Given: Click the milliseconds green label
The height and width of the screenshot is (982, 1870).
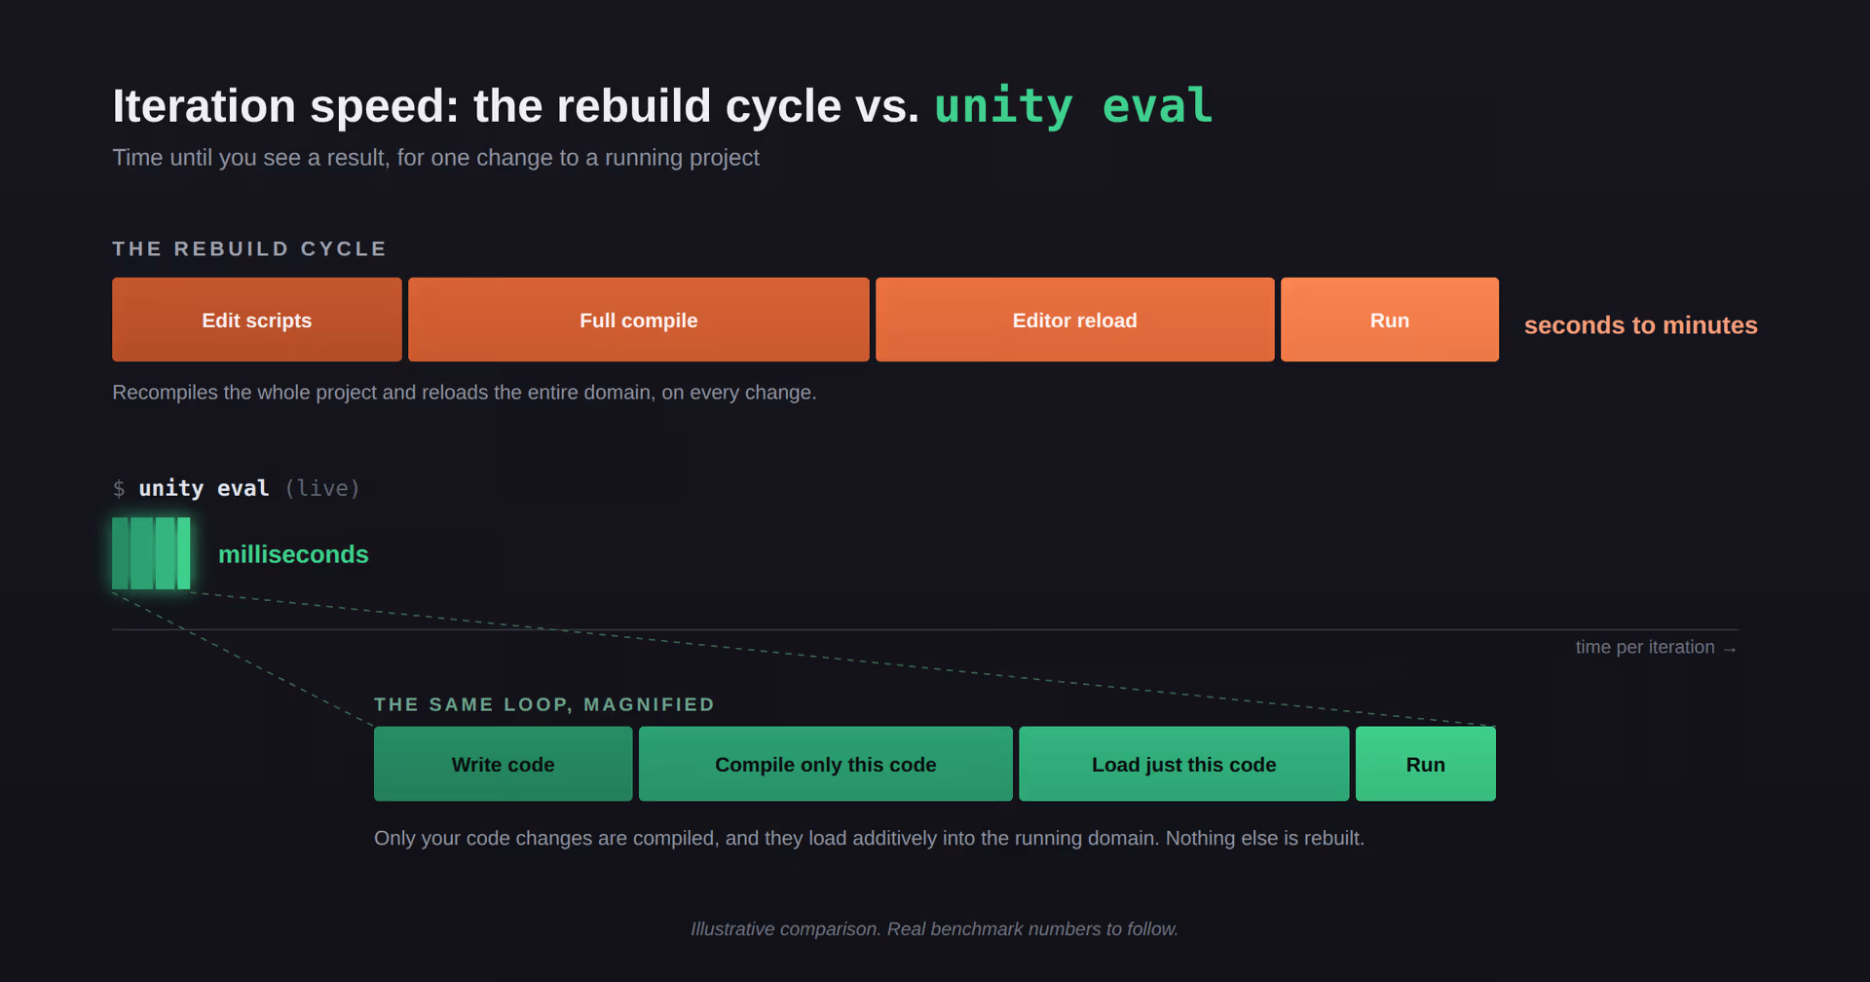Looking at the screenshot, I should click(x=293, y=554).
